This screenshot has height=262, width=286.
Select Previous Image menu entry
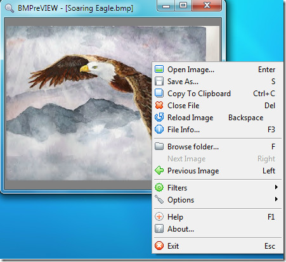(x=218, y=170)
